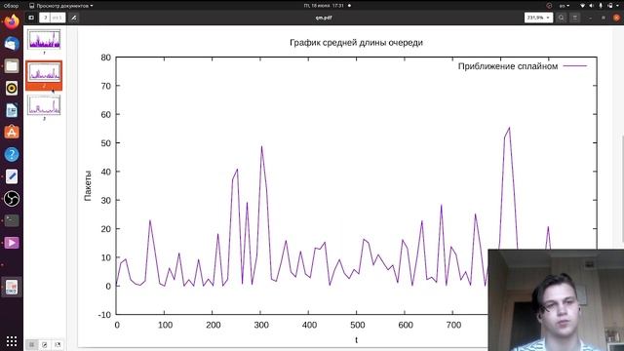Open the zoom level dropdown
This screenshot has width=624, height=351.
[x=538, y=18]
